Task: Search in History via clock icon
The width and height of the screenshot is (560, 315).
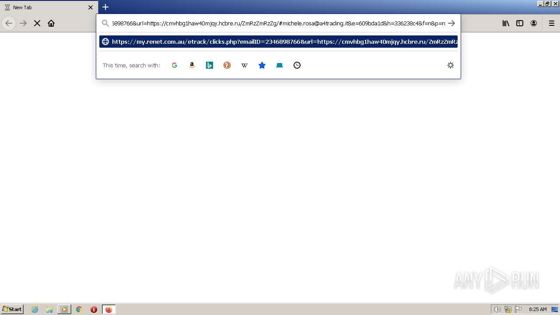Action: (297, 65)
